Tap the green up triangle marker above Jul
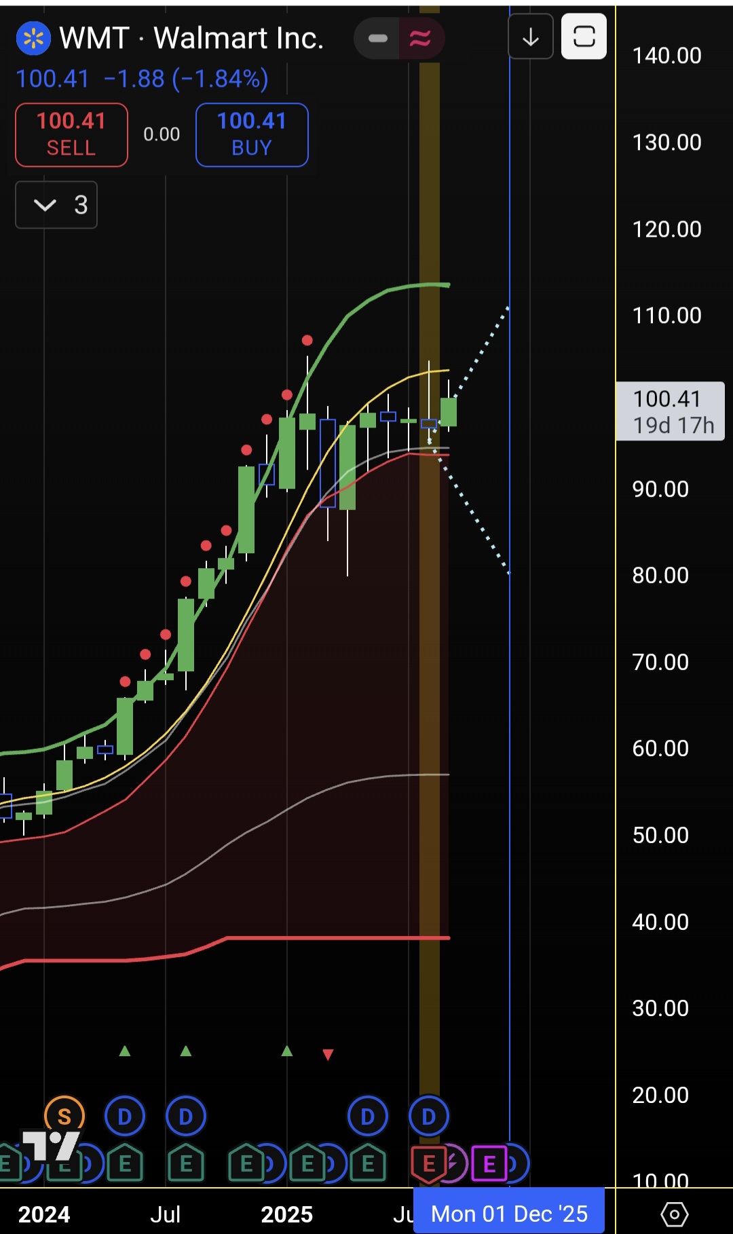Viewport: 733px width, 1234px height. tap(186, 1051)
